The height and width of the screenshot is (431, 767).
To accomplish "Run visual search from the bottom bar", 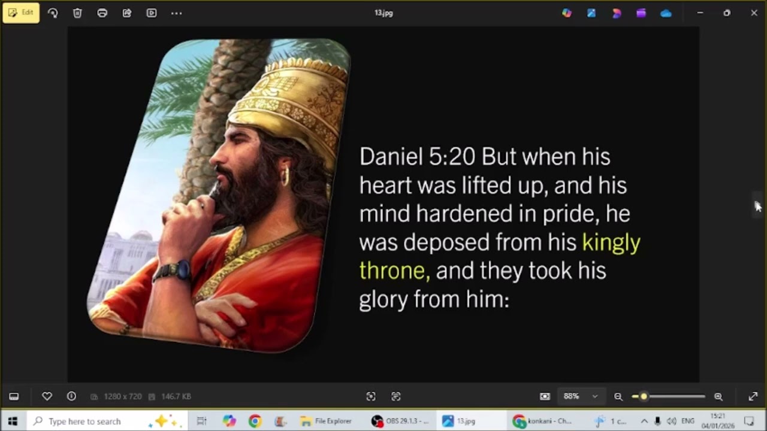I will pos(371,396).
